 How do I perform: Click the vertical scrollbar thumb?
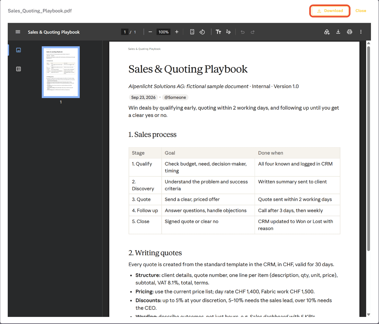369,148
